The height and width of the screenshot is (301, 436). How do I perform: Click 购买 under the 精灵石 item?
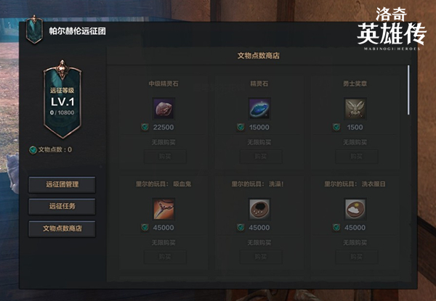[261, 157]
